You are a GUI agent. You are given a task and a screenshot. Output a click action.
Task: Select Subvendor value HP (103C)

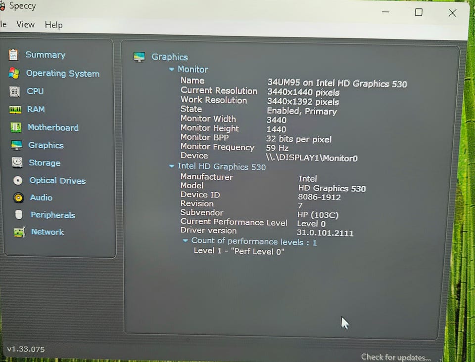318,215
